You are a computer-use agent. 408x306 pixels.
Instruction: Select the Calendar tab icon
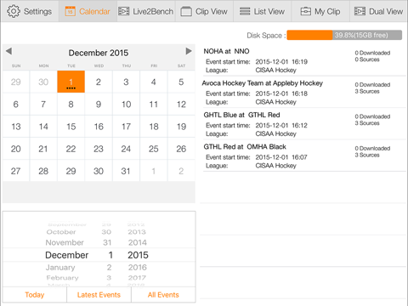pos(71,11)
